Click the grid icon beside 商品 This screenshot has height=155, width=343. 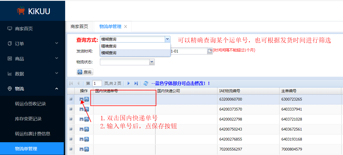[x=10, y=59]
